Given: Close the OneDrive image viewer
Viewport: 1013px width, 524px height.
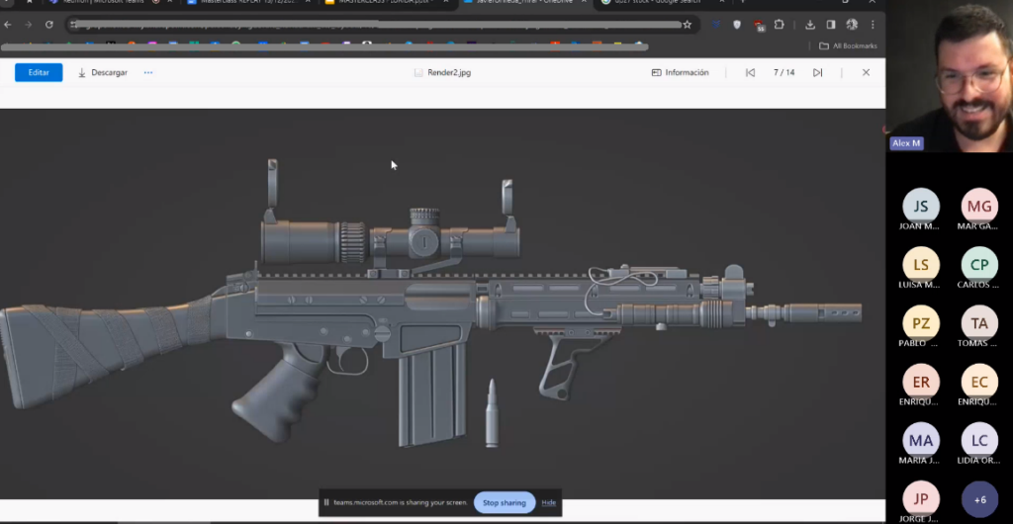Looking at the screenshot, I should click(x=866, y=72).
